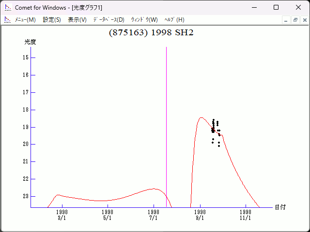Open the ウィンドウ(W) menu
The image size is (310, 232).
click(144, 20)
